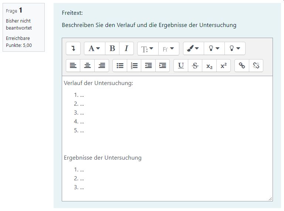Increase indent of the text
284x211 pixels.
click(162, 65)
